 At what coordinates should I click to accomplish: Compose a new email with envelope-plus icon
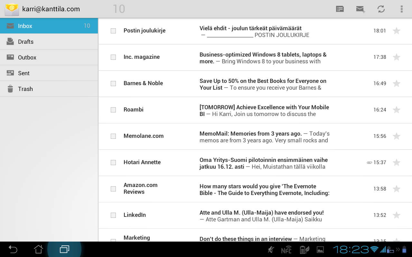tap(360, 9)
